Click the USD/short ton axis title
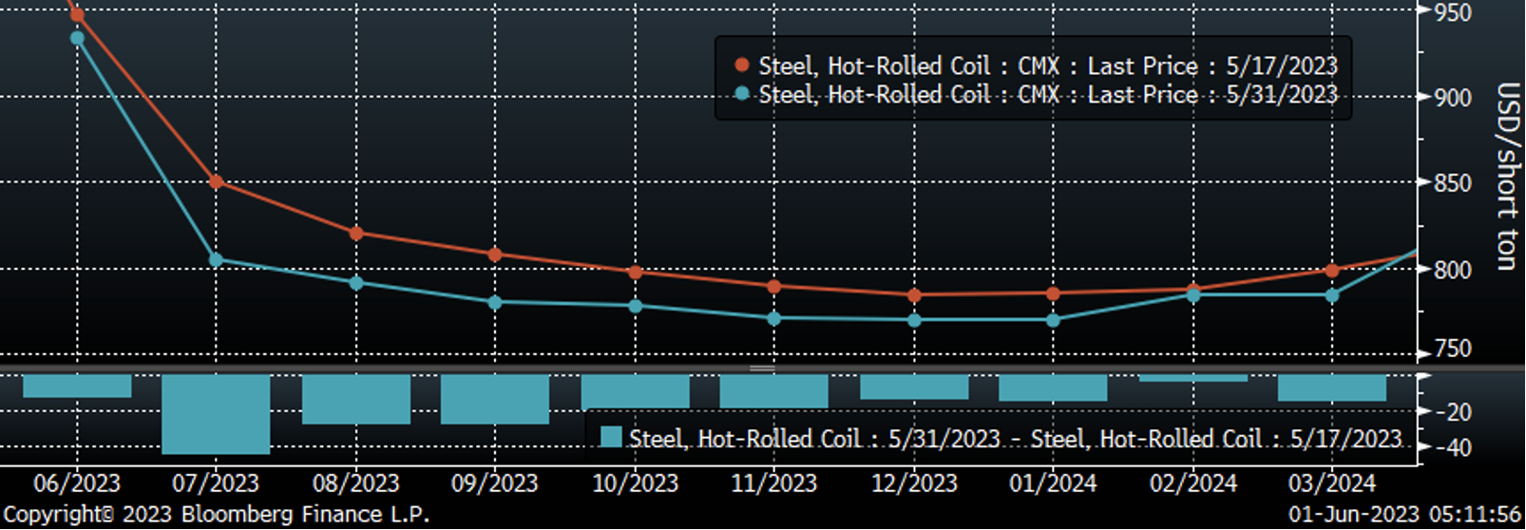This screenshot has height=530, width=1526. (1506, 177)
